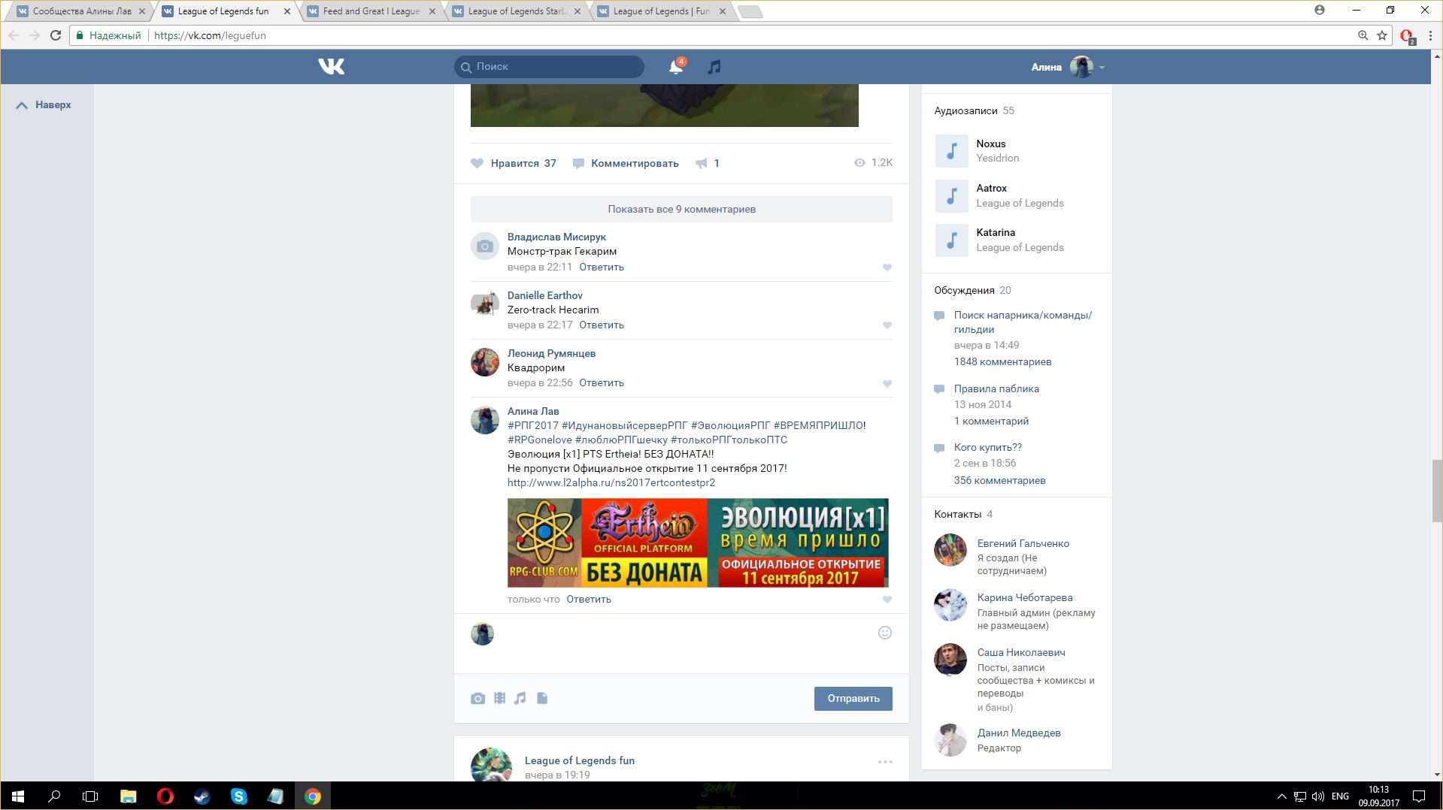
Task: Open the ENG language indicator
Action: coord(1340,796)
